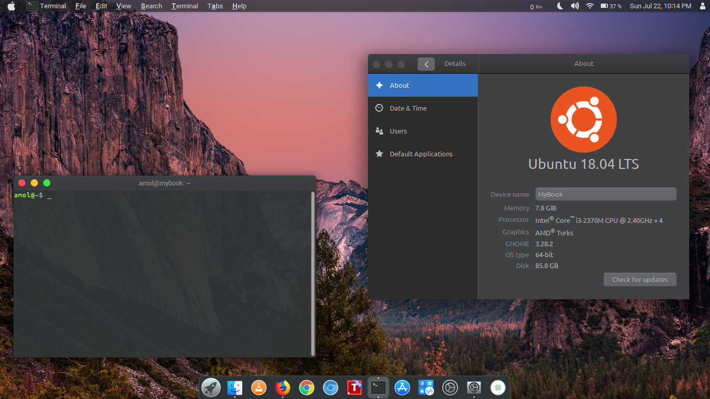Screen dimensions: 710x399
Task: Click the Memory value 7.8 GiB
Action: coord(546,208)
